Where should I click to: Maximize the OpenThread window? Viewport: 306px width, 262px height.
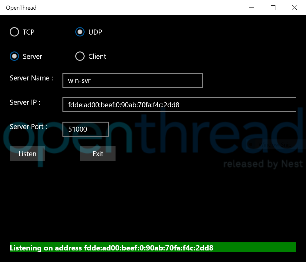point(273,7)
